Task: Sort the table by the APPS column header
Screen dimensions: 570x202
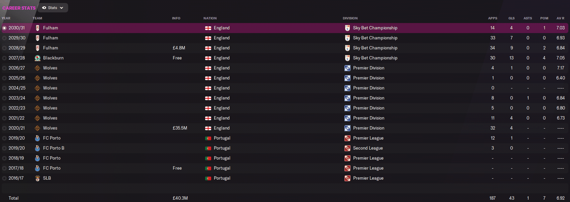Action: [x=492, y=18]
